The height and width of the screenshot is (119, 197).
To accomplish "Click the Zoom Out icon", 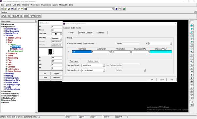I will 191,65.
